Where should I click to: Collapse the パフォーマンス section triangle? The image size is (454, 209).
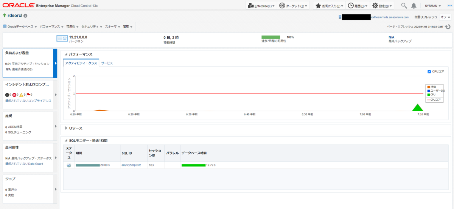(66, 54)
